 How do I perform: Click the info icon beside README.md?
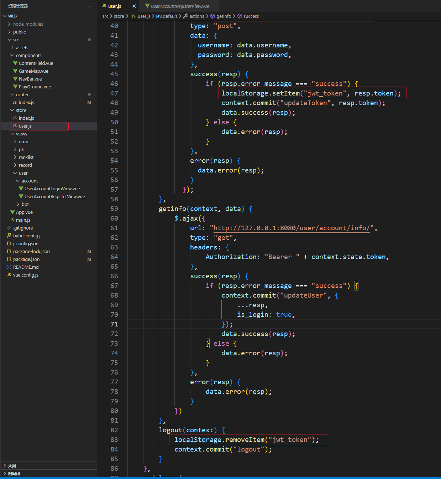click(x=9, y=267)
